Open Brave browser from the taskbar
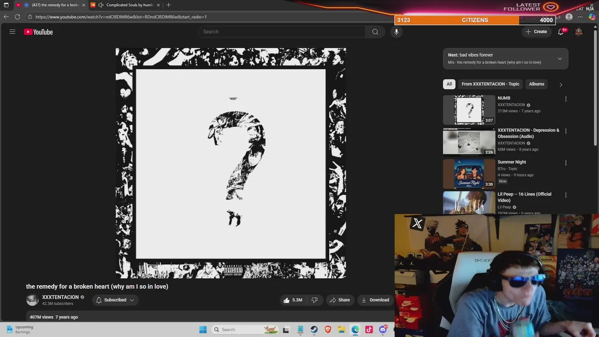Screen dimensions: 599x337 tap(328, 330)
